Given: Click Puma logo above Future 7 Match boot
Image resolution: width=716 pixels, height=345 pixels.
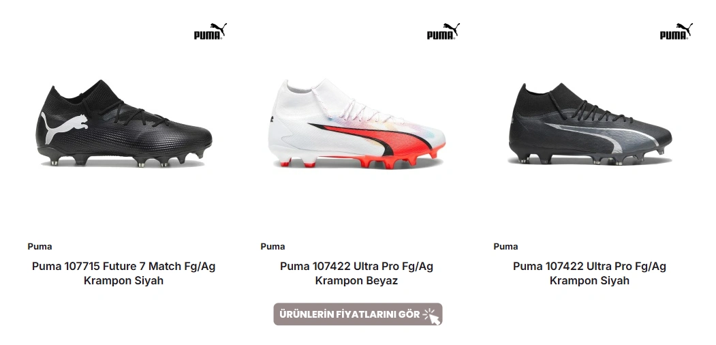Looking at the screenshot, I should 211,31.
